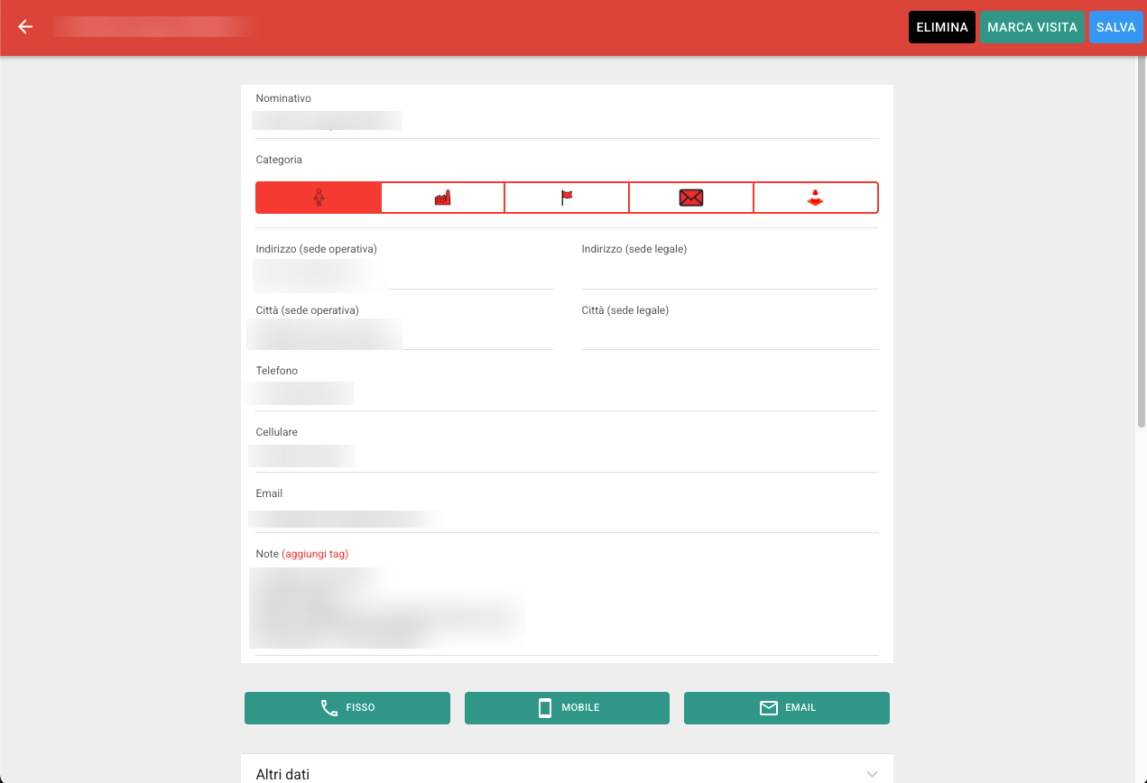Choose the factory category

click(442, 198)
